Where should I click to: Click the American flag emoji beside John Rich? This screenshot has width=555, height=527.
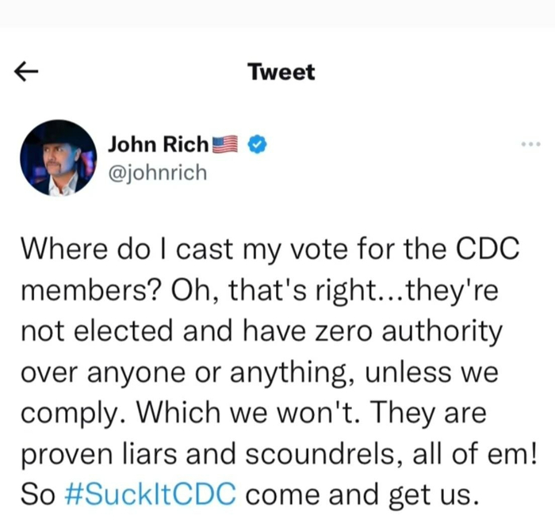tap(227, 145)
